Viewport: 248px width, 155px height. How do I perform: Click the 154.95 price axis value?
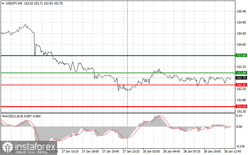coord(241,23)
